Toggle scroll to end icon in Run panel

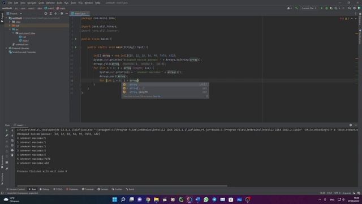tap(12, 145)
